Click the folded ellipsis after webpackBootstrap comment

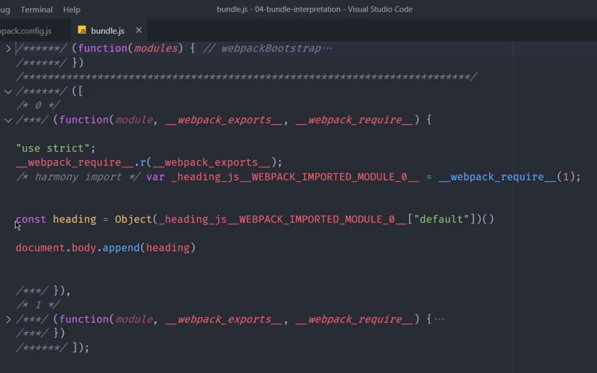point(328,48)
